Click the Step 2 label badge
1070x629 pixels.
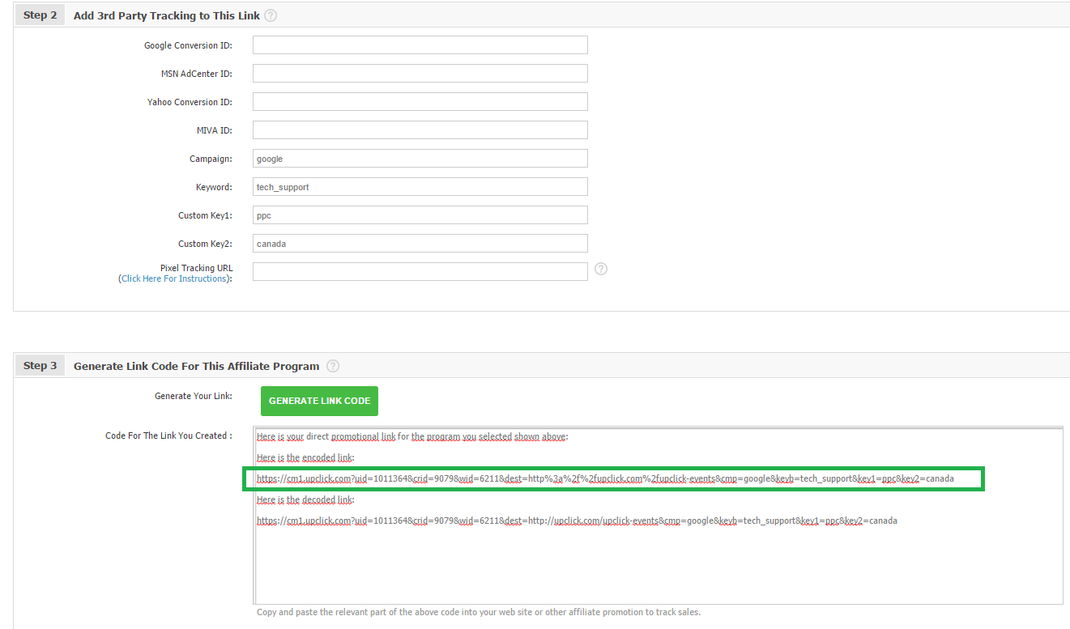pos(40,15)
